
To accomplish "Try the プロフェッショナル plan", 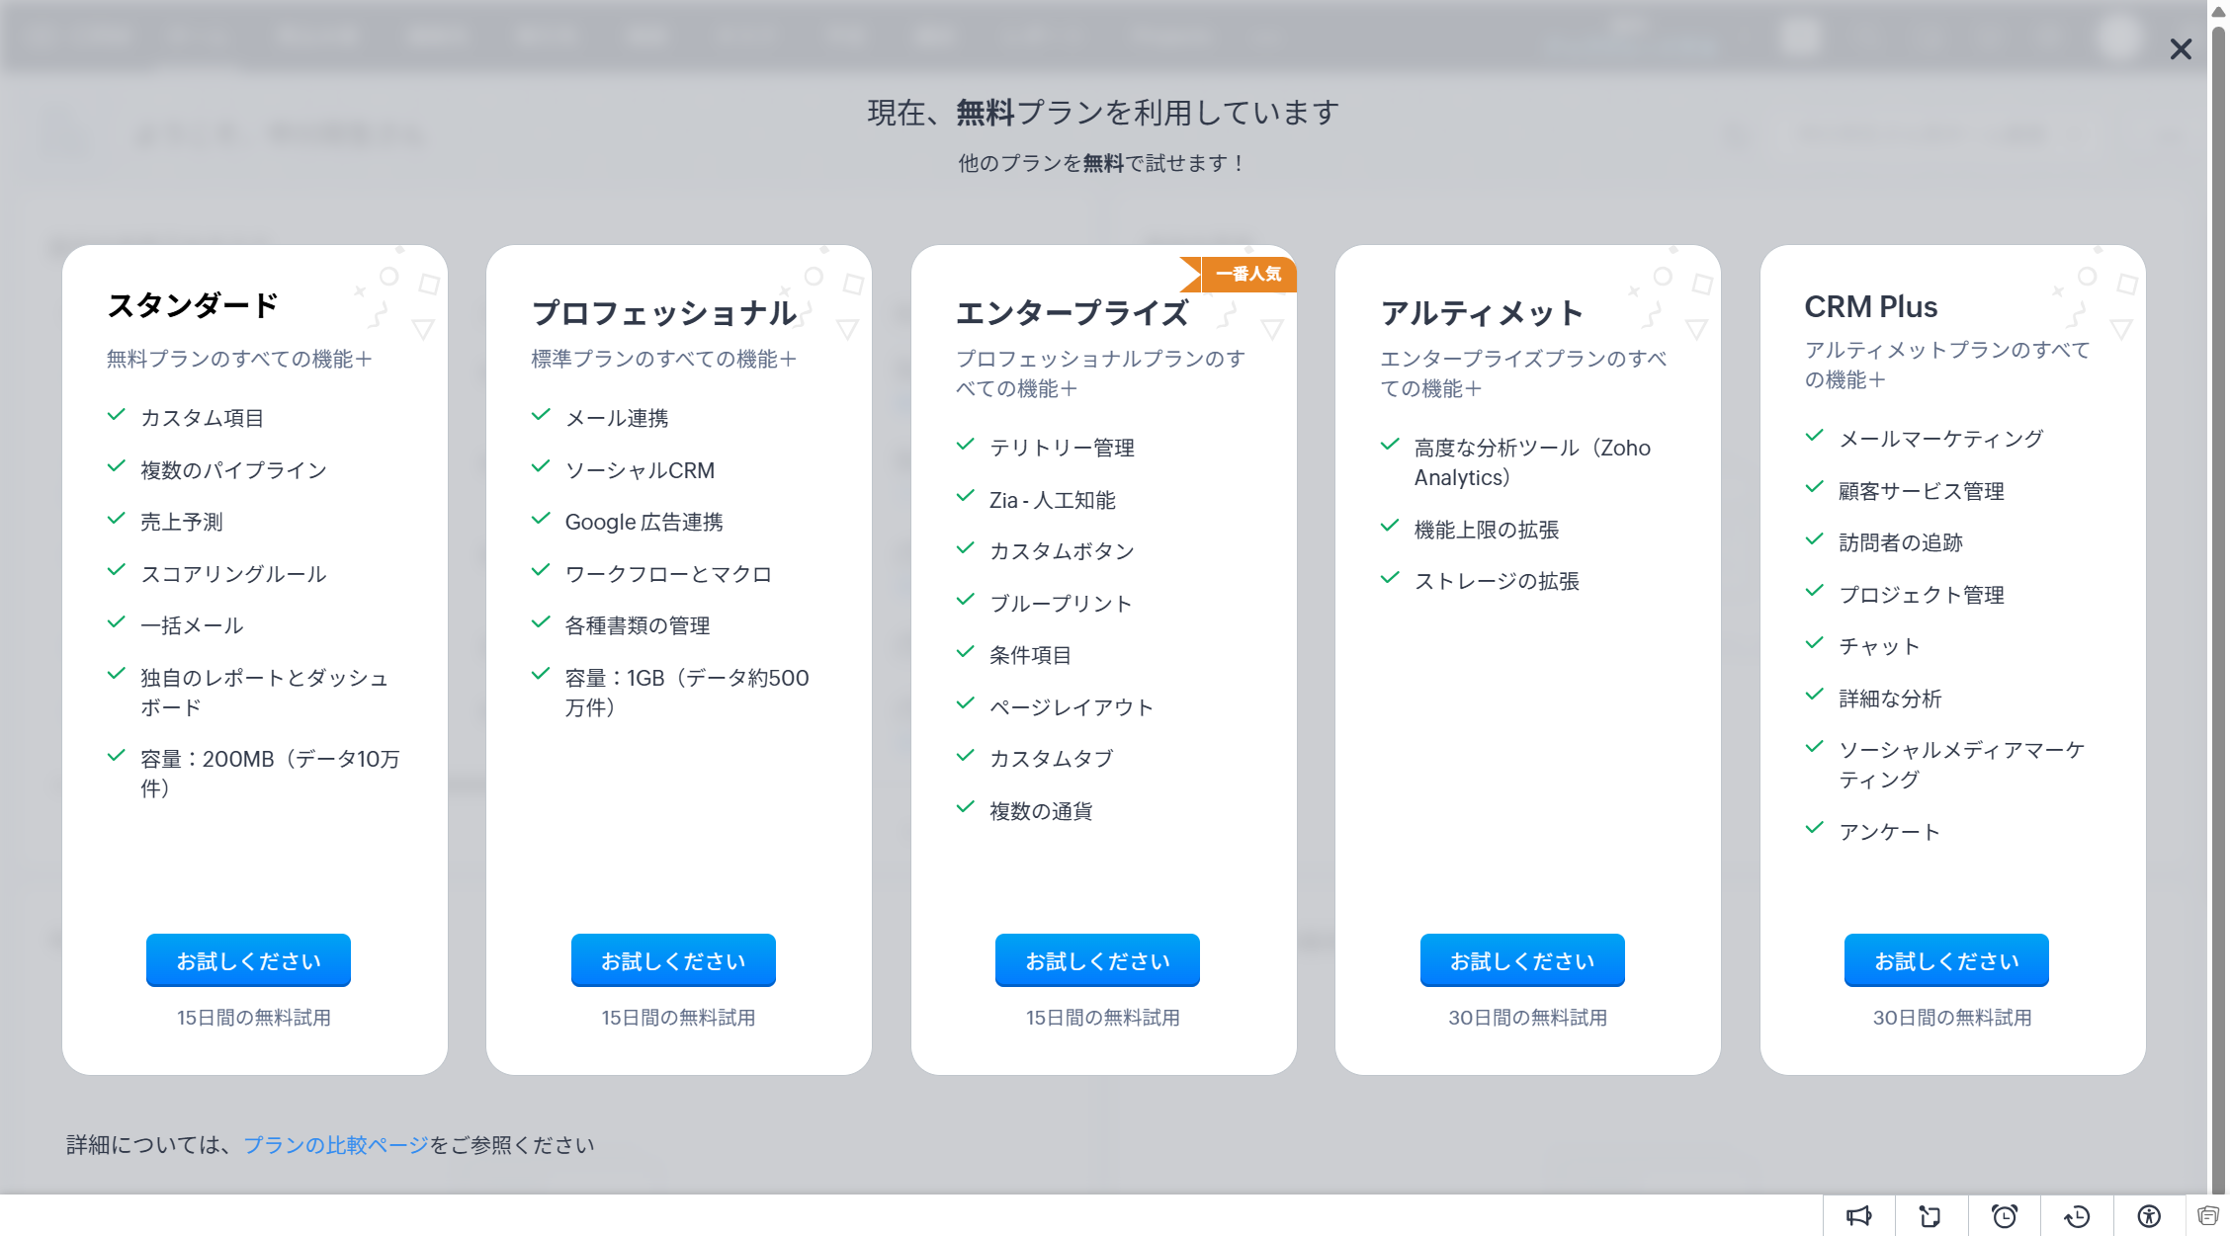I will 673,960.
